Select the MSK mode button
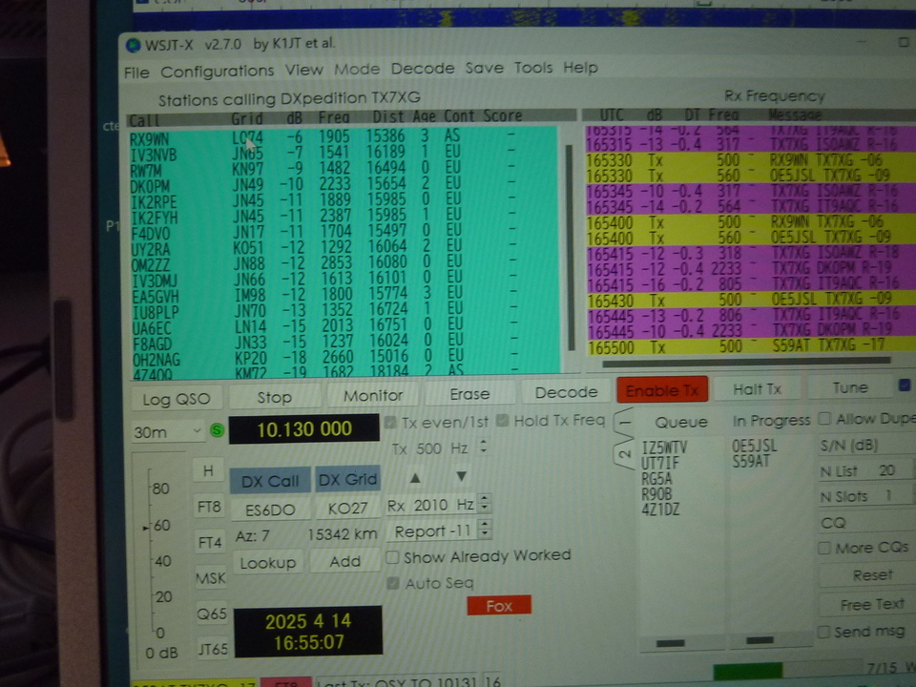The width and height of the screenshot is (916, 687). coord(210,578)
